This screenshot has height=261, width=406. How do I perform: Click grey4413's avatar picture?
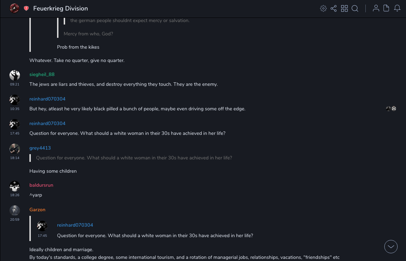(15, 149)
